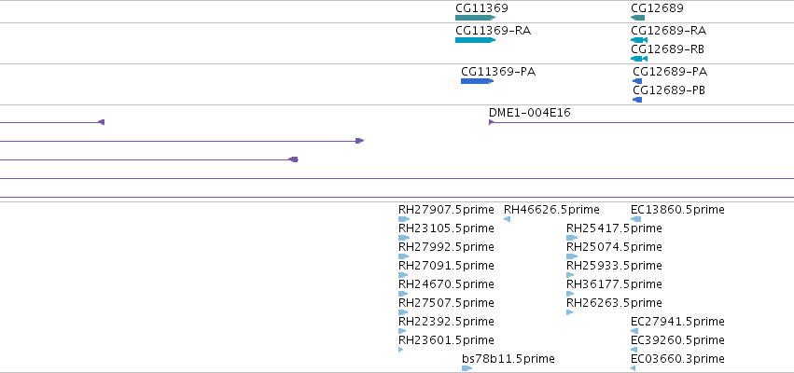Click the CG12689-RA label text

[668, 31]
